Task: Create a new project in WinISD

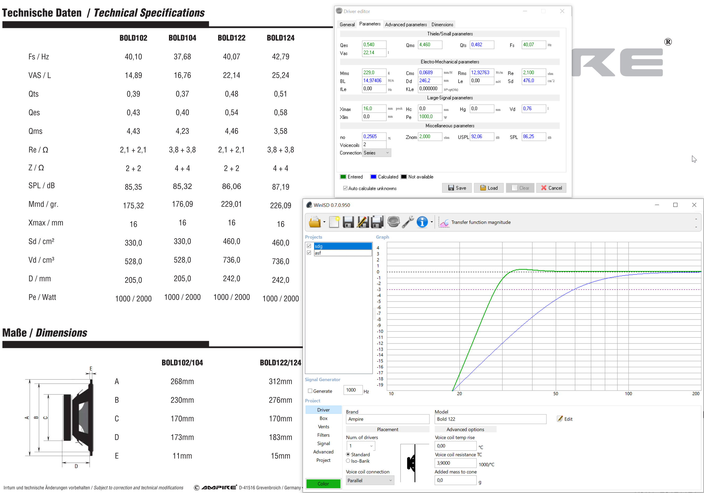Action: click(334, 222)
